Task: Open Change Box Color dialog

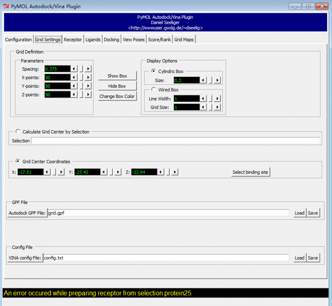Action: coord(117,96)
